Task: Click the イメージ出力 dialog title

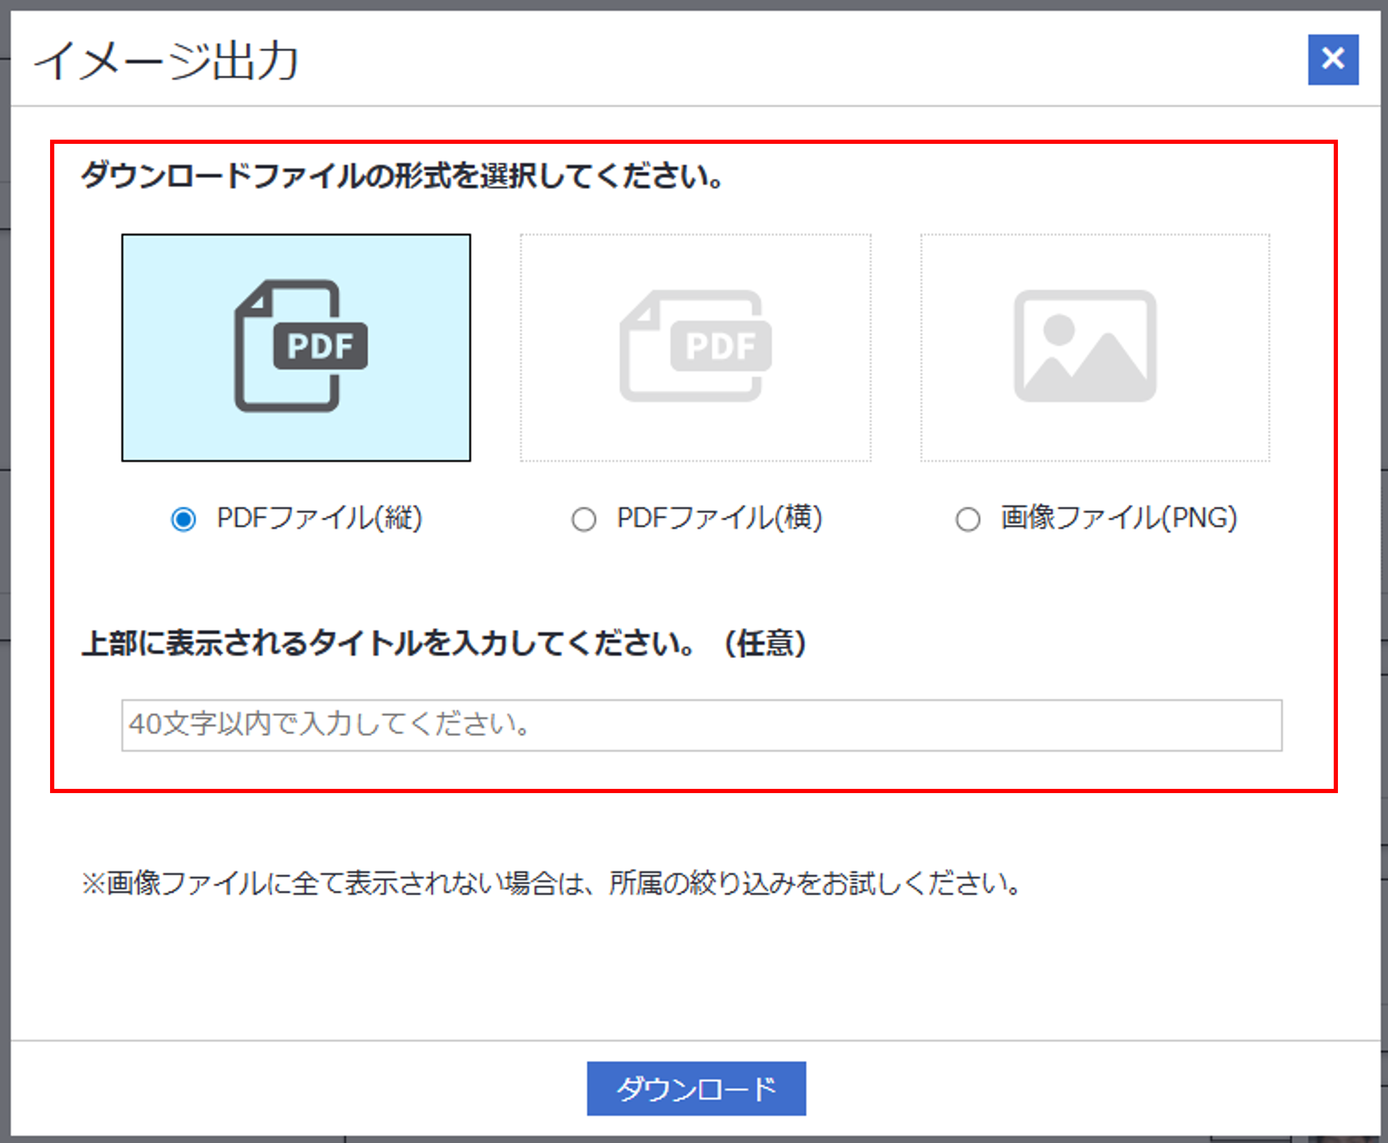Action: coord(167,61)
